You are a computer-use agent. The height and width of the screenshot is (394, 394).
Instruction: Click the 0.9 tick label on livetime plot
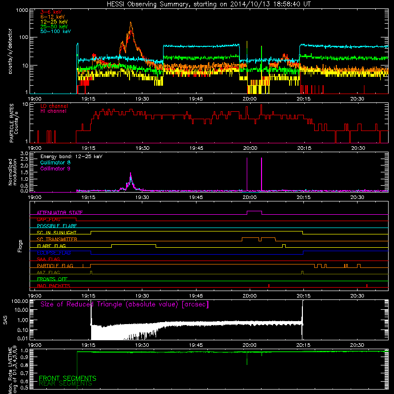[x=24, y=357]
